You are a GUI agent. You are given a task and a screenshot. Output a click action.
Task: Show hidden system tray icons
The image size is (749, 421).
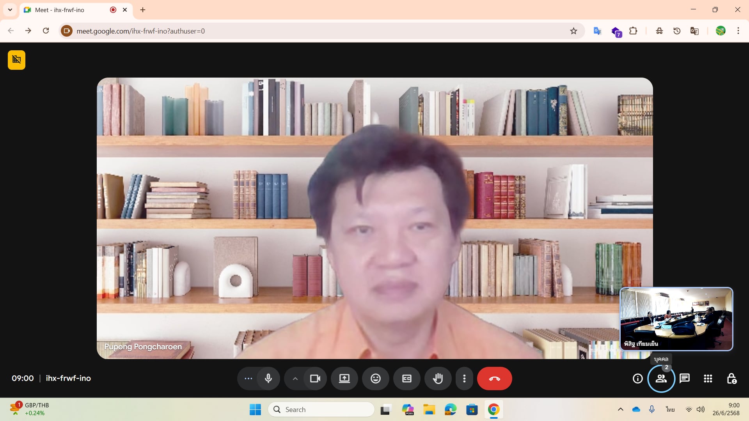pyautogui.click(x=620, y=409)
